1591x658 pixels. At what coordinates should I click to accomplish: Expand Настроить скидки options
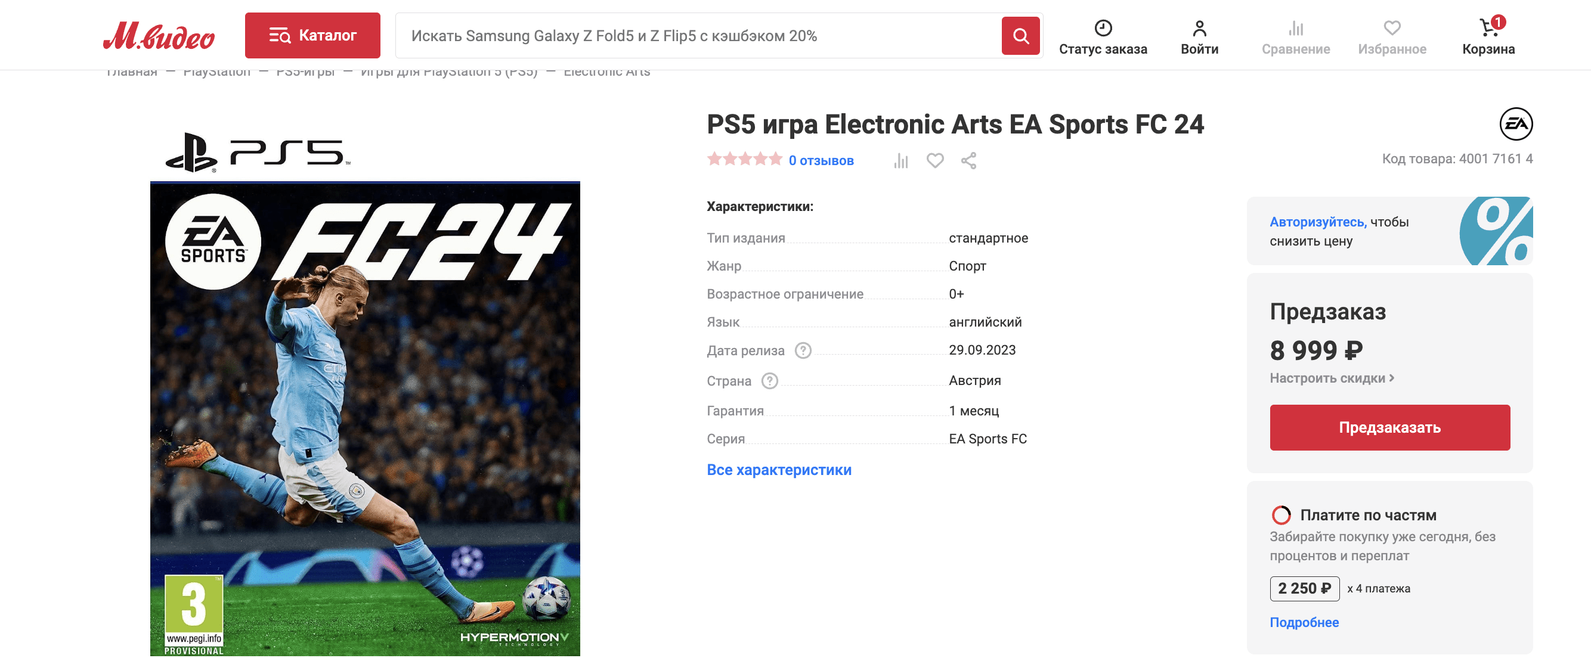[1332, 378]
